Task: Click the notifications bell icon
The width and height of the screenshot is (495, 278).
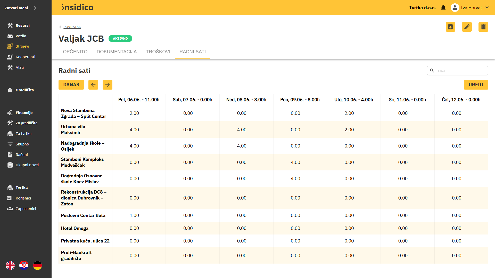Action: coord(443,8)
